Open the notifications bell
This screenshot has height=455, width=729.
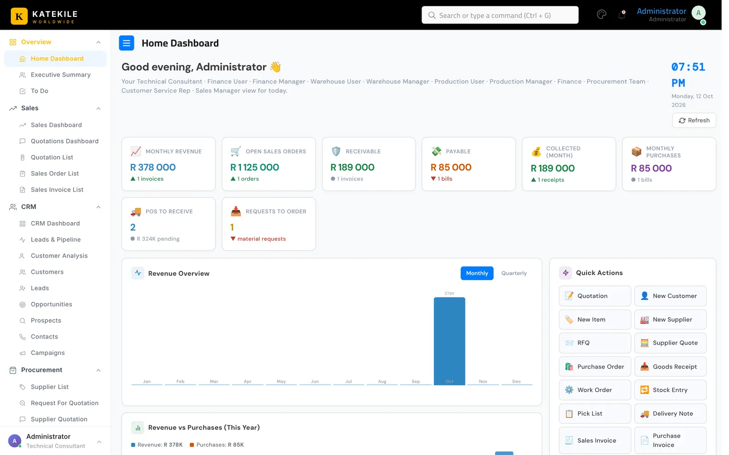621,15
